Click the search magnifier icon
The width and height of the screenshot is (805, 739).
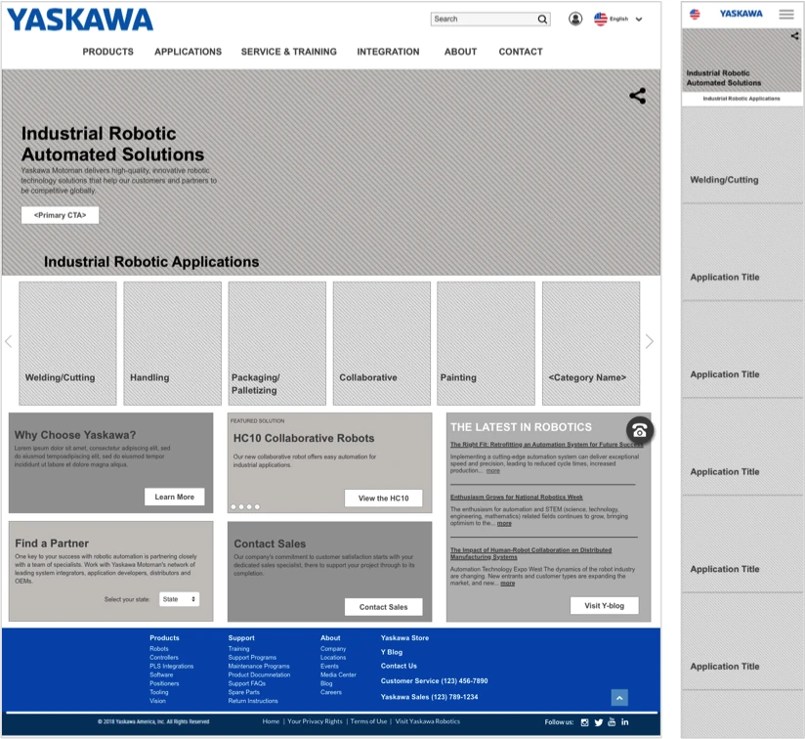tap(542, 20)
